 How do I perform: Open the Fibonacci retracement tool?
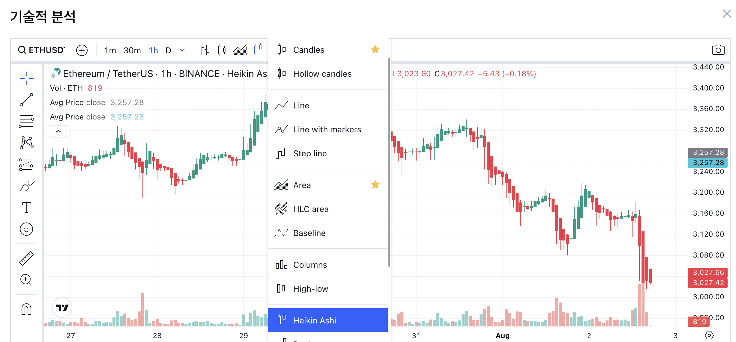[x=26, y=121]
